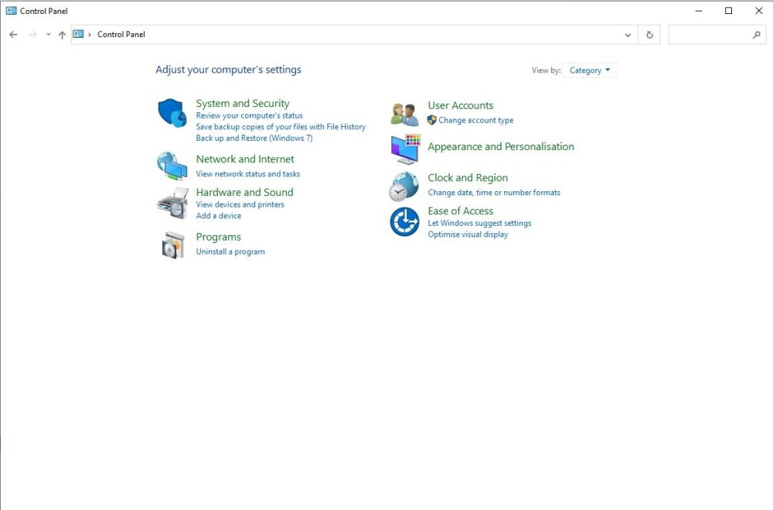Viewport: 773px width, 510px height.
Task: Open the Programs category
Action: tap(219, 237)
